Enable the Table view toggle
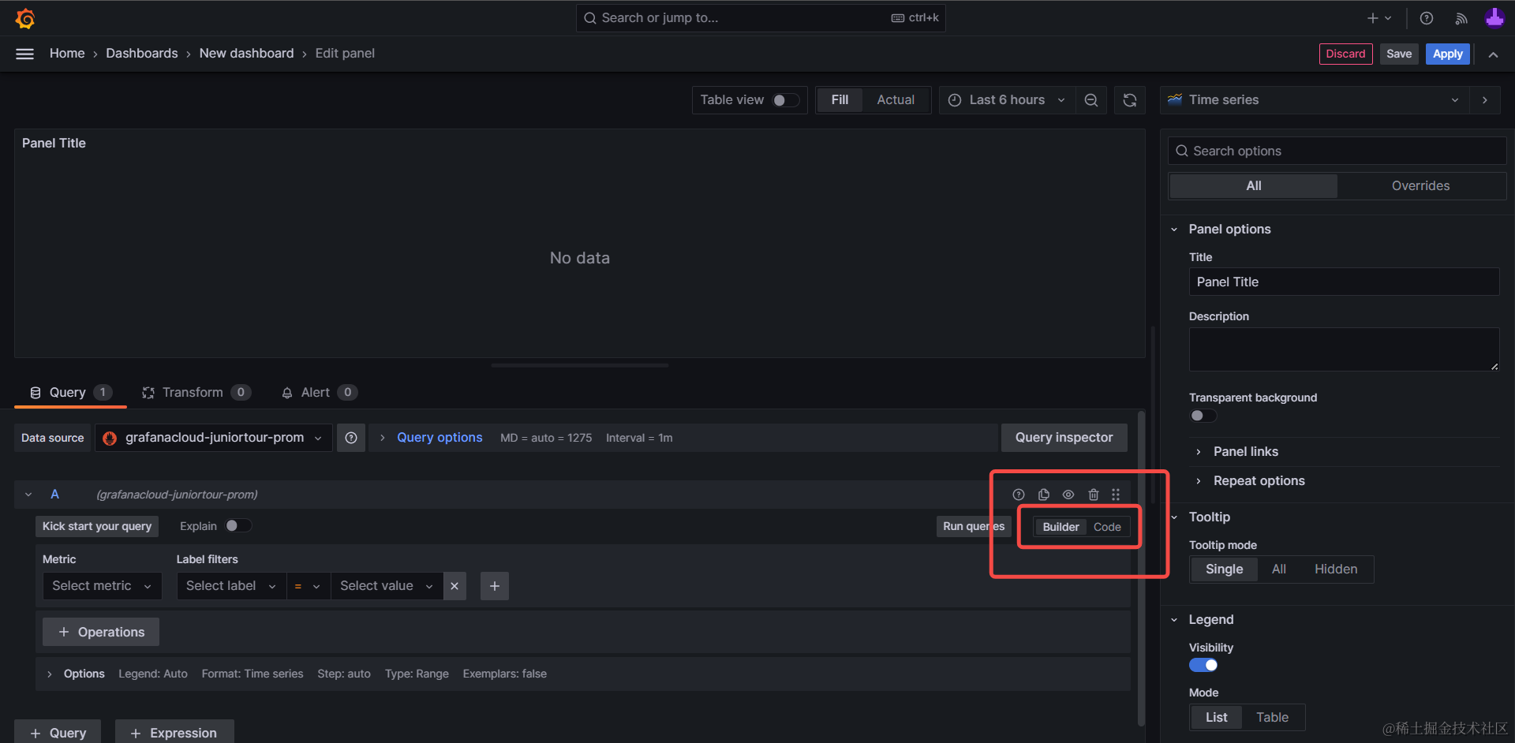 tap(785, 100)
